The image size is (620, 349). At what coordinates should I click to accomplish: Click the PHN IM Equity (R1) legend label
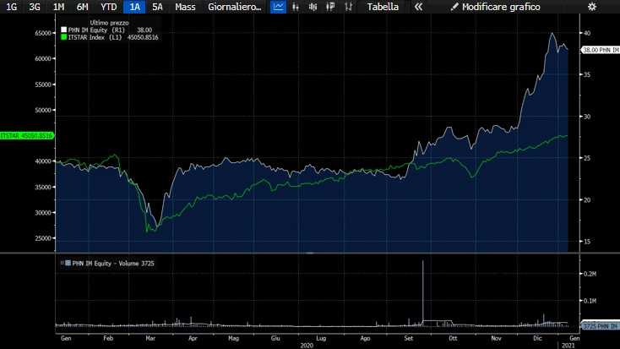click(x=96, y=30)
